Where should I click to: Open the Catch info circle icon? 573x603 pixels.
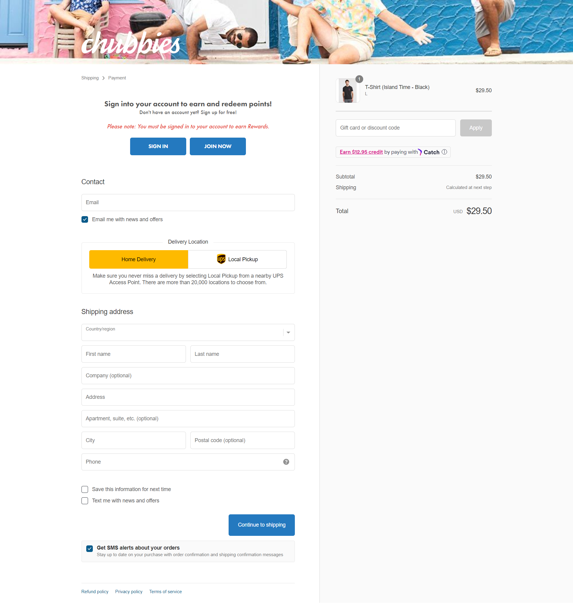(444, 152)
